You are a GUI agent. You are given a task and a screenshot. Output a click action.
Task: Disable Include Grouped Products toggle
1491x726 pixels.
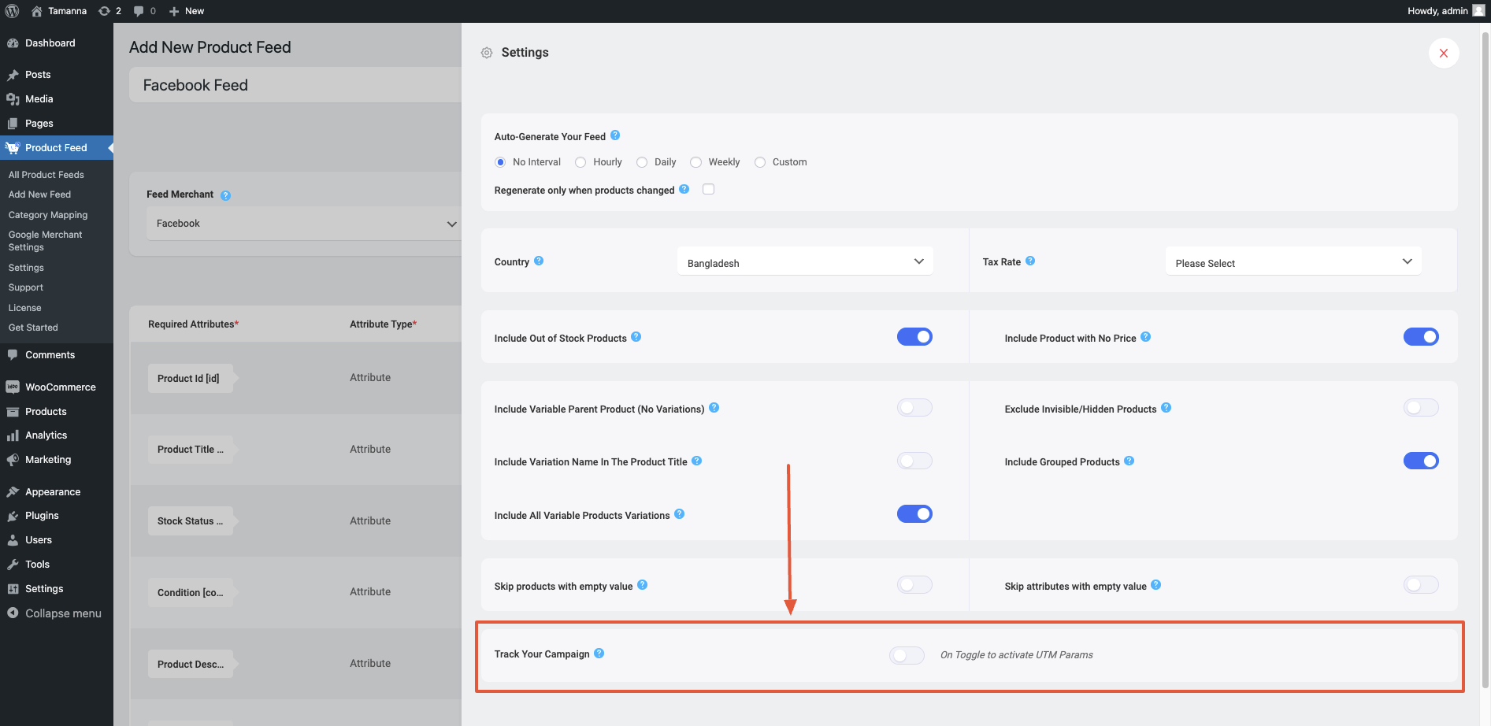(1421, 461)
